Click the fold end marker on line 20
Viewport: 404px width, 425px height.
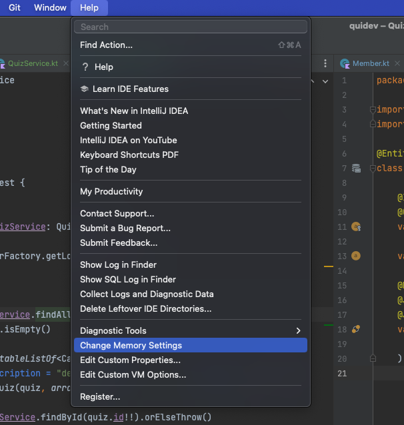[x=373, y=358]
